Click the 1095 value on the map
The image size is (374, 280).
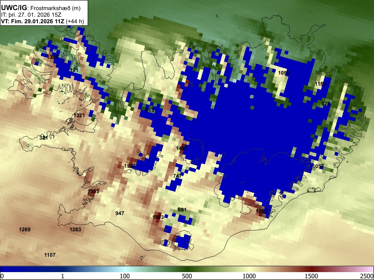click(284, 73)
